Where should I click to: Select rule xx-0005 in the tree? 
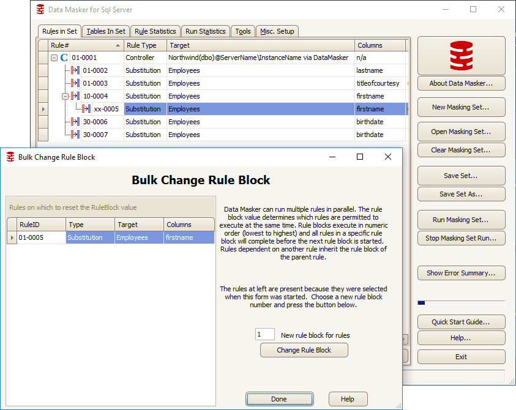107,109
